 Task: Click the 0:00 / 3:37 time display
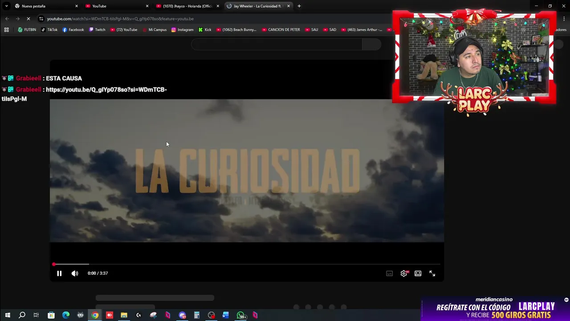(98, 273)
